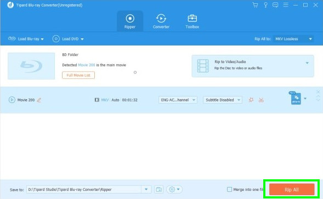Open the Subtitle Disabled dropdown
This screenshot has height=199, width=323.
pyautogui.click(x=223, y=100)
